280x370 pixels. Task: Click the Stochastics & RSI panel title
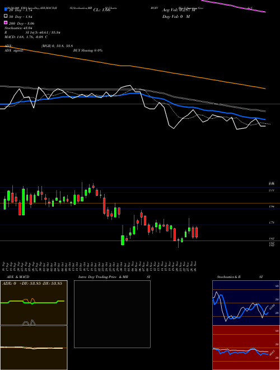click(240, 277)
